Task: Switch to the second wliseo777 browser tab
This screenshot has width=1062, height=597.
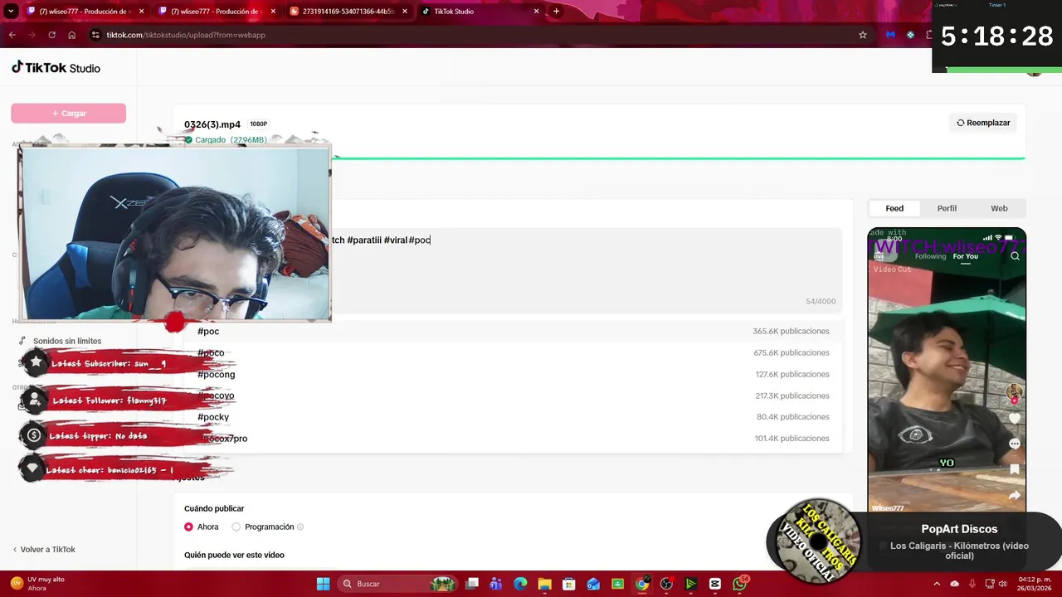Action: coord(217,12)
